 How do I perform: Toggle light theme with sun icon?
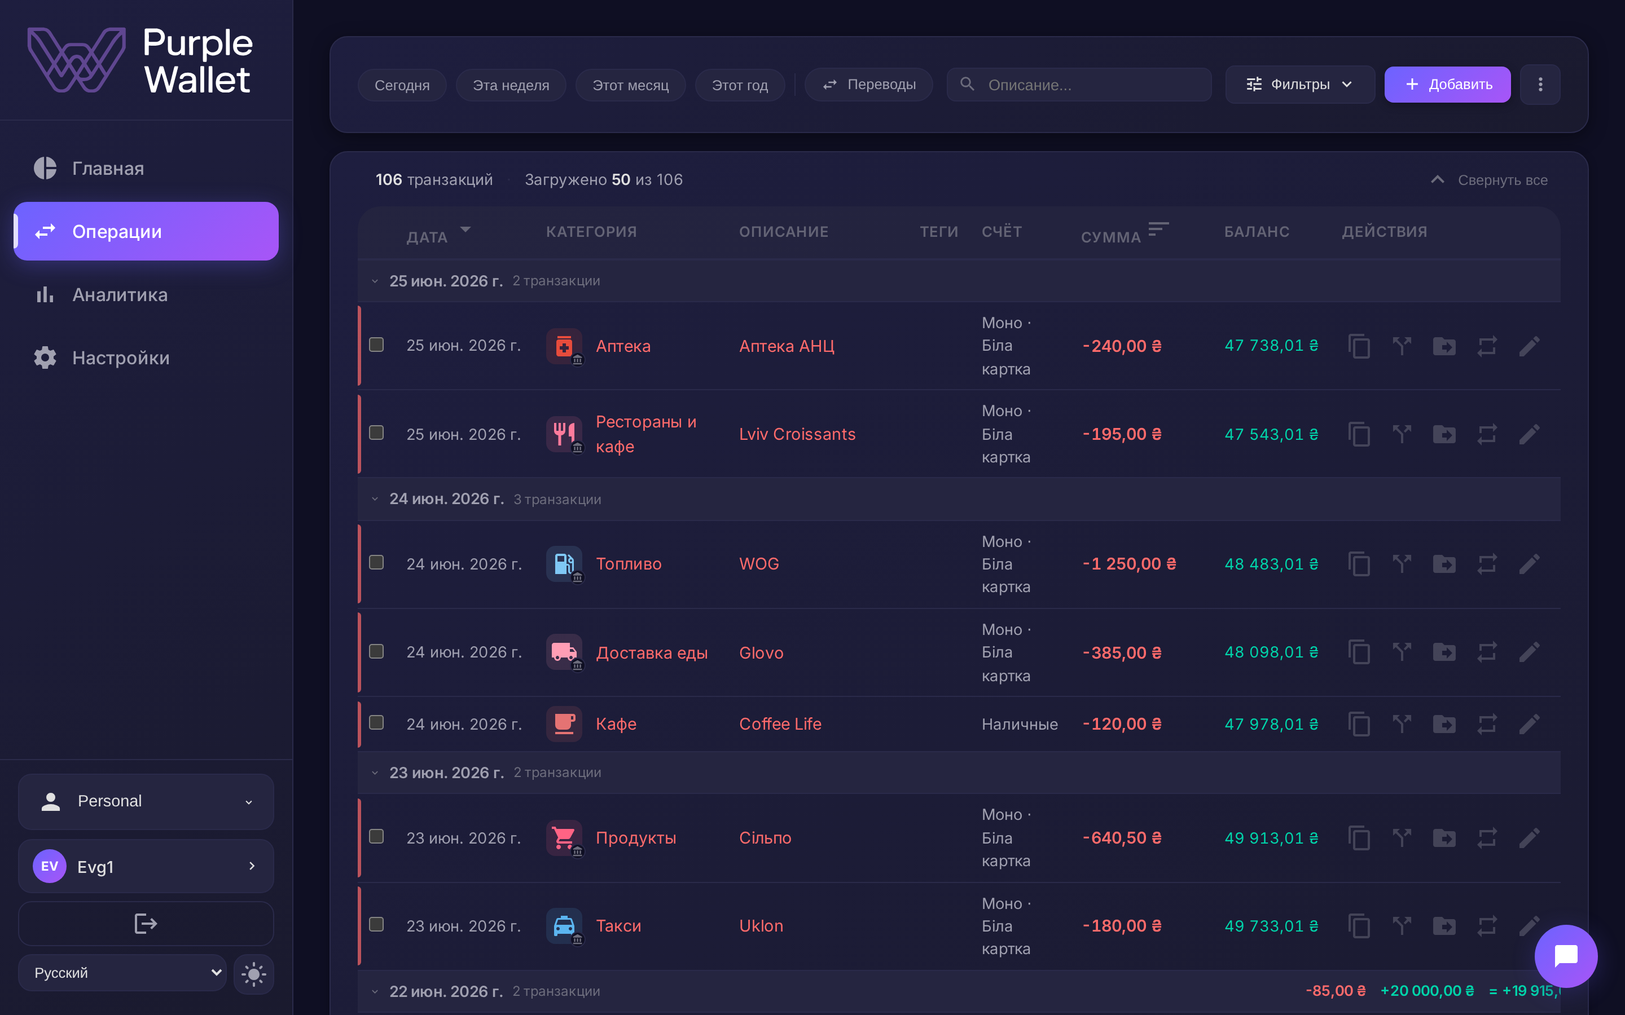[x=254, y=973]
